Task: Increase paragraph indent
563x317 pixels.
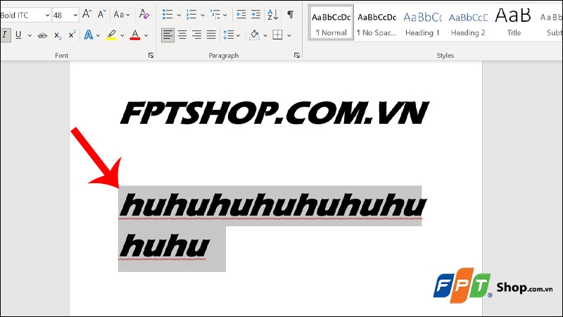Action: 255,14
